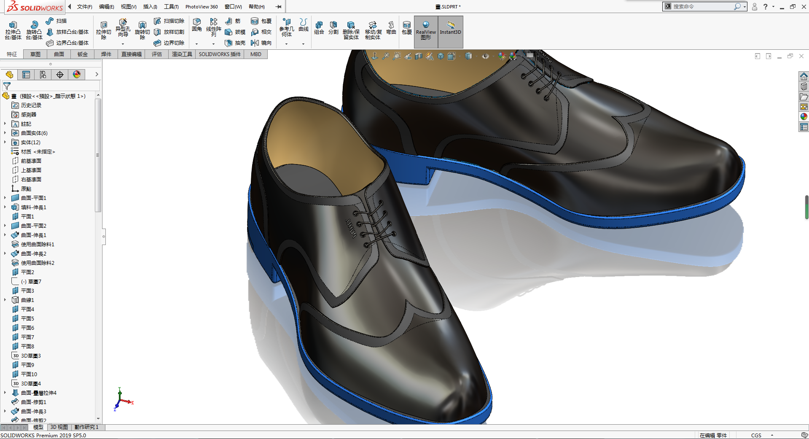
Task: Choose the 相交 intersect tool
Action: point(261,32)
